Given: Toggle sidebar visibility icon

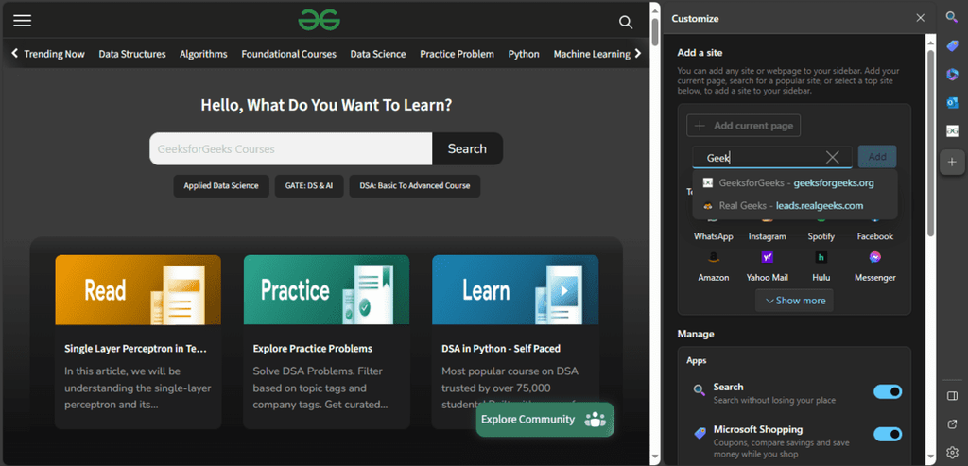Looking at the screenshot, I should click(952, 396).
